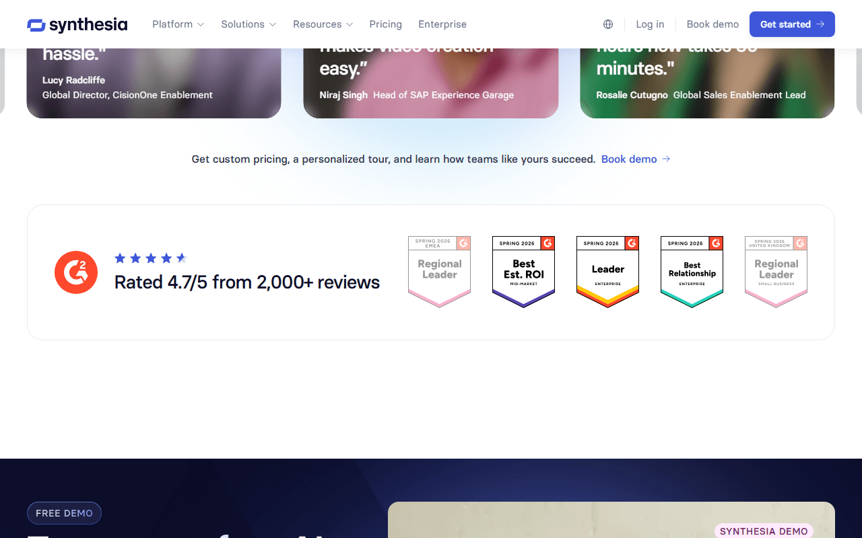Image resolution: width=862 pixels, height=538 pixels.
Task: Click the five-star rating icons
Action: point(151,258)
